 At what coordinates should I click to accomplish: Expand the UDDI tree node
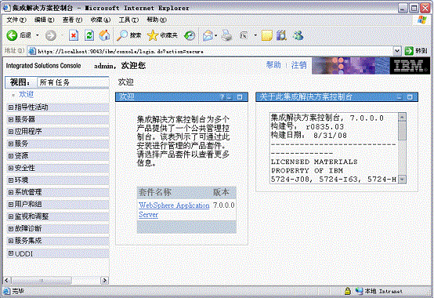click(11, 253)
